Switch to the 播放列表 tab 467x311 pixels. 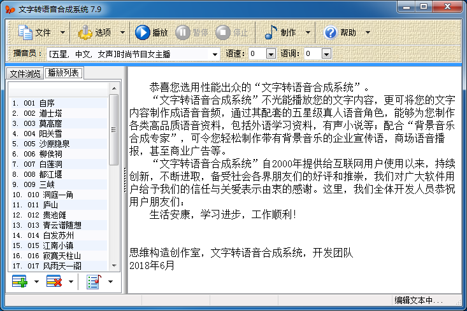point(64,73)
